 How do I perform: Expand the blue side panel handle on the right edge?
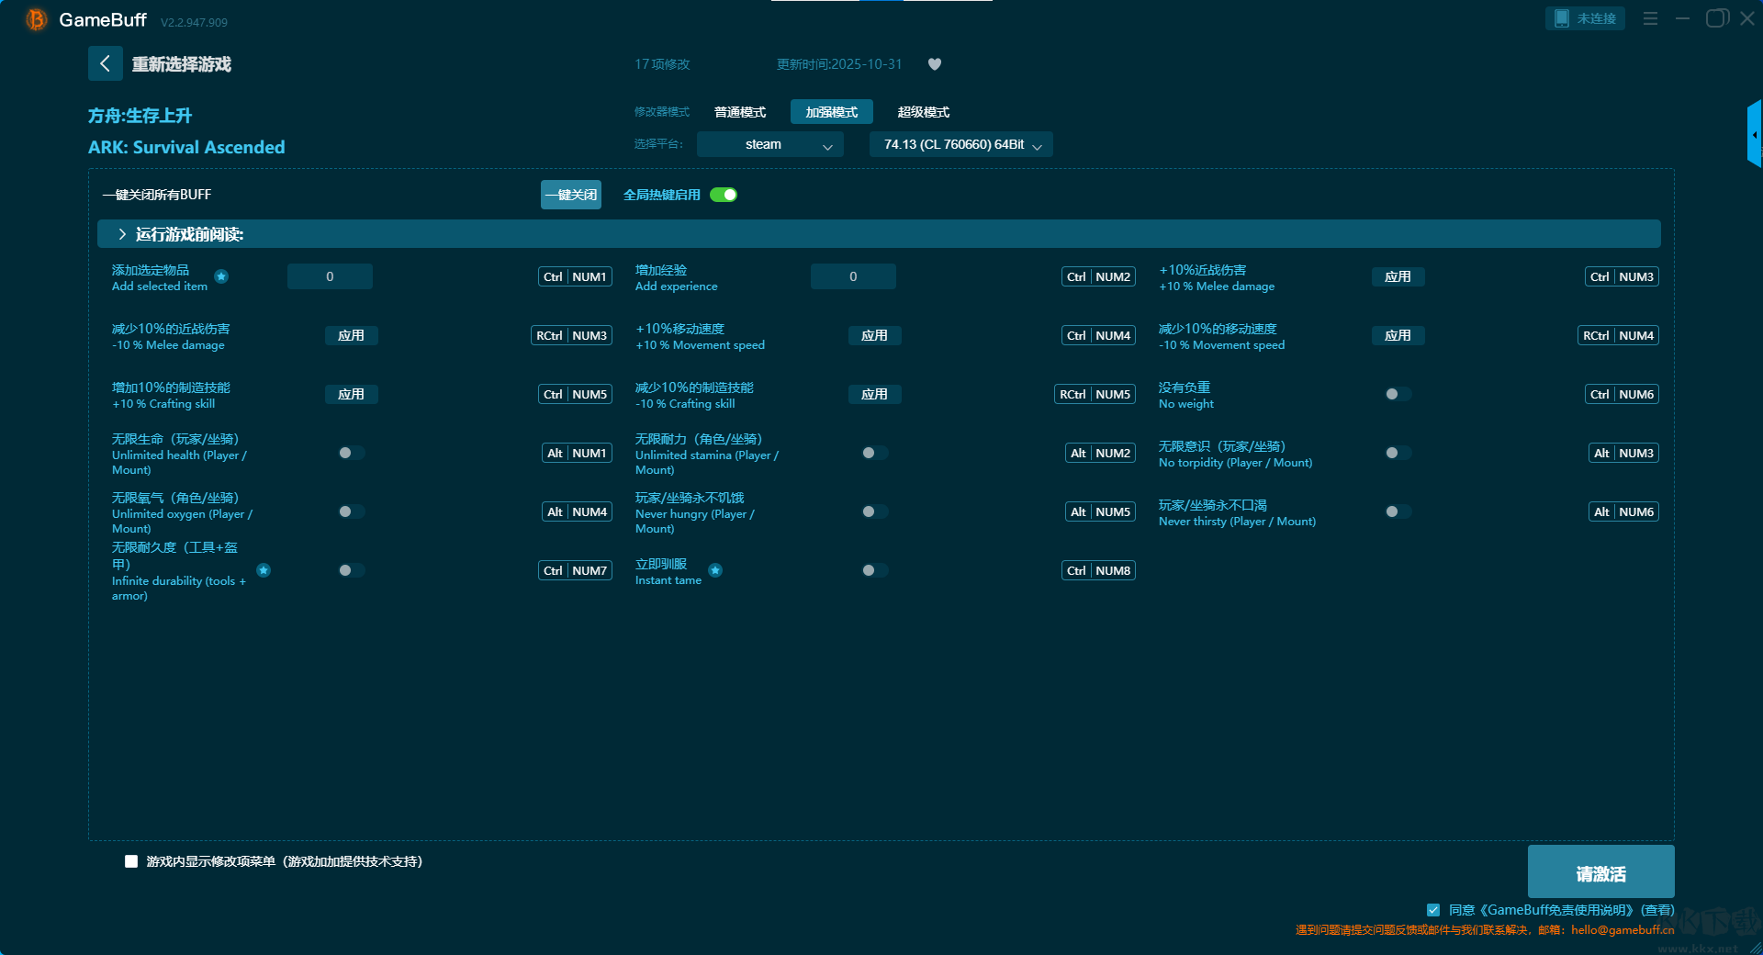(1754, 134)
